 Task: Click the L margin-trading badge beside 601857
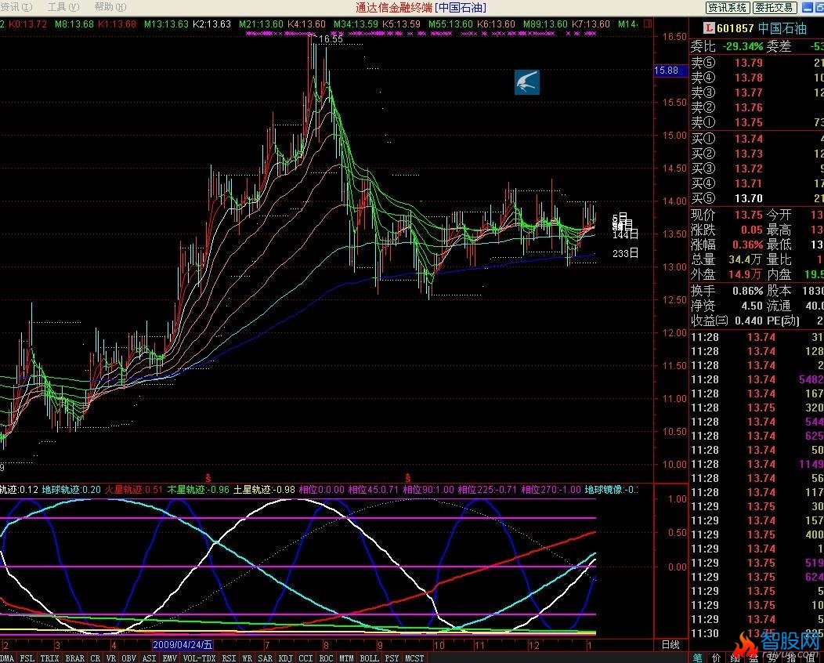pyautogui.click(x=709, y=28)
